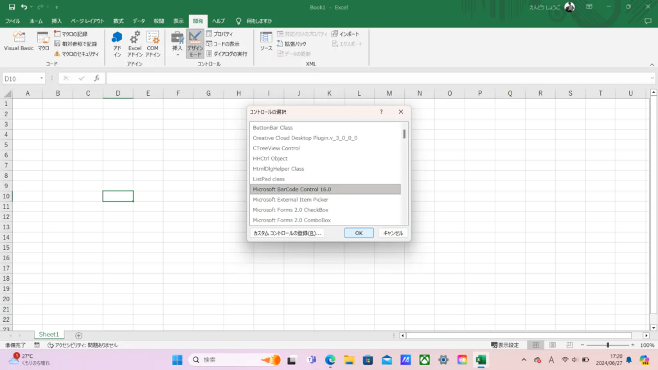
Task: Select CTreeView Control in list
Action: point(325,148)
